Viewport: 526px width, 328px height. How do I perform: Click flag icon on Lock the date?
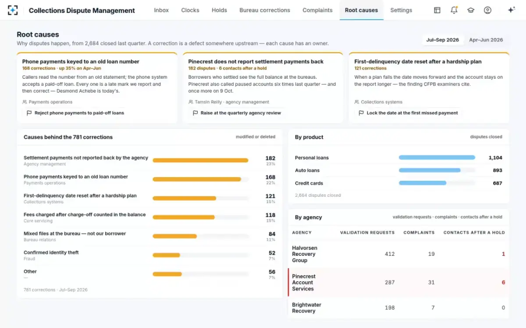[362, 113]
